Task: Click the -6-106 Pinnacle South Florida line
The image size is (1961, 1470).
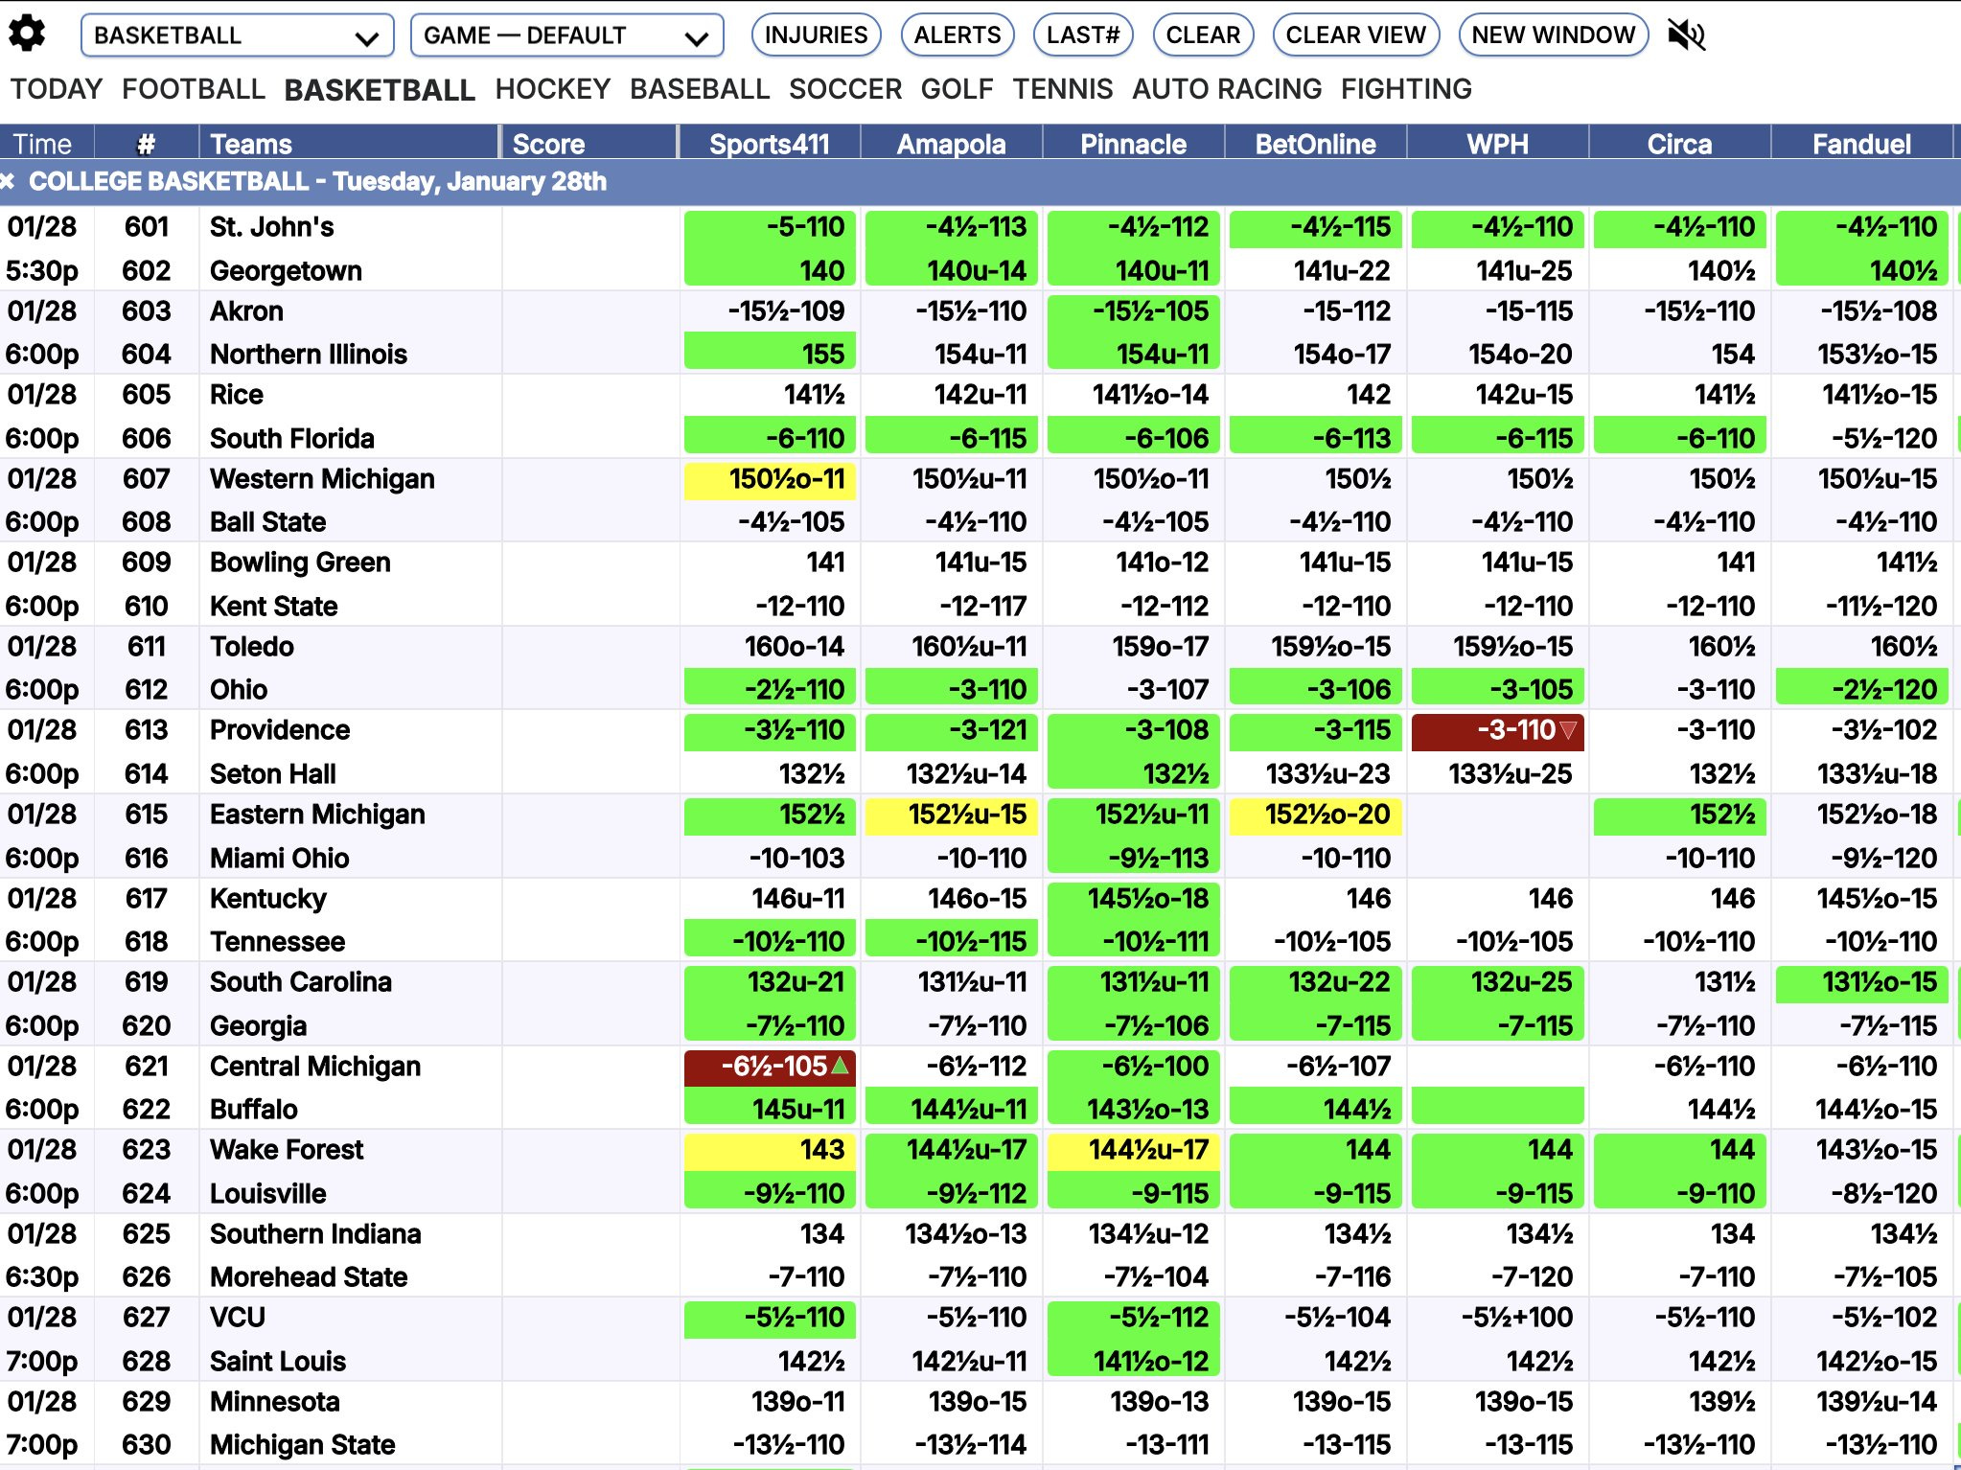Action: 1134,437
